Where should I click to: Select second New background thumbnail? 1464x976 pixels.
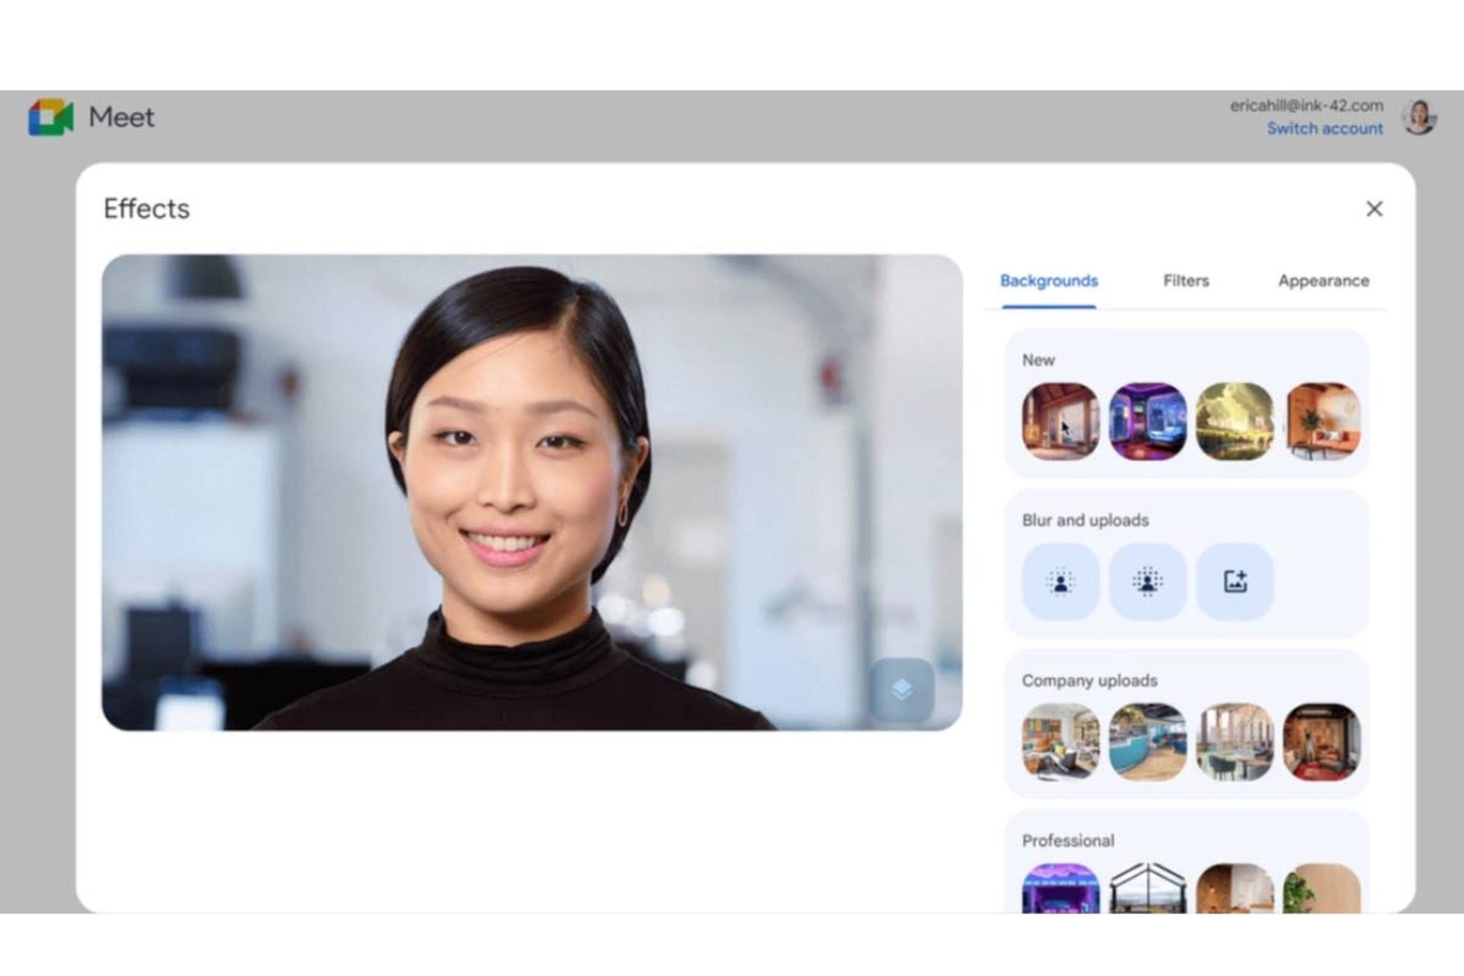[1145, 419]
